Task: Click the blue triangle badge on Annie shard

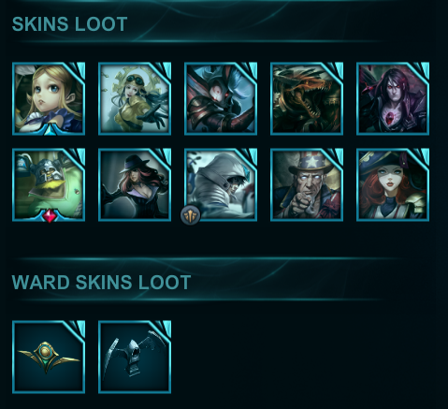Action: click(49, 131)
